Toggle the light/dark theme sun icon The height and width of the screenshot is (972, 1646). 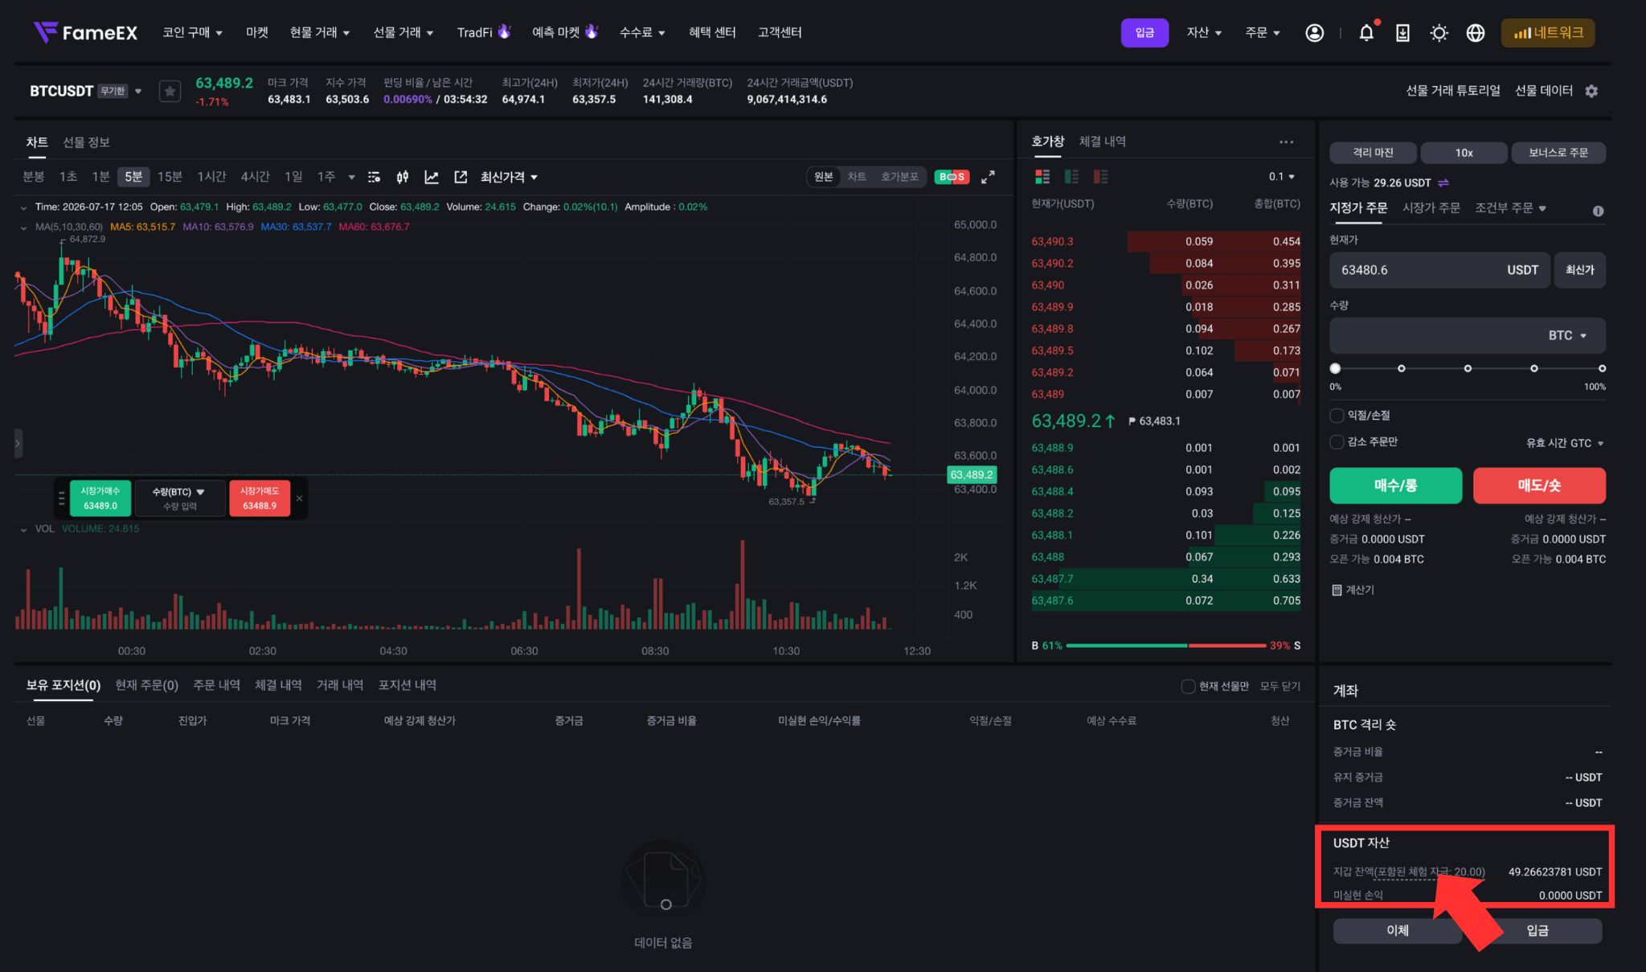tap(1439, 33)
